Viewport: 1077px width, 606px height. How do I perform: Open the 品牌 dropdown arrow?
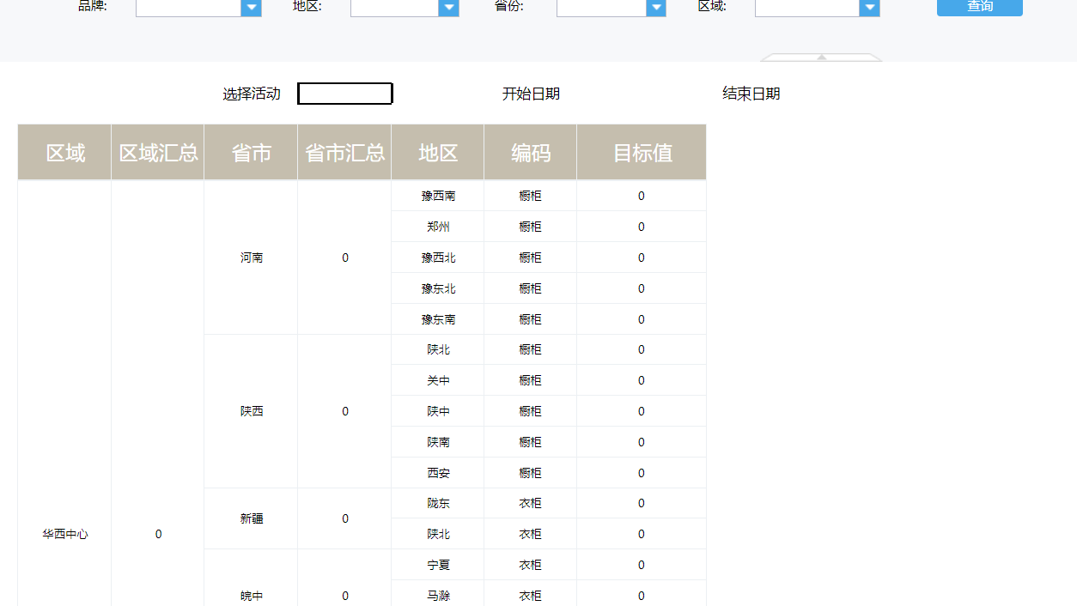click(x=251, y=8)
